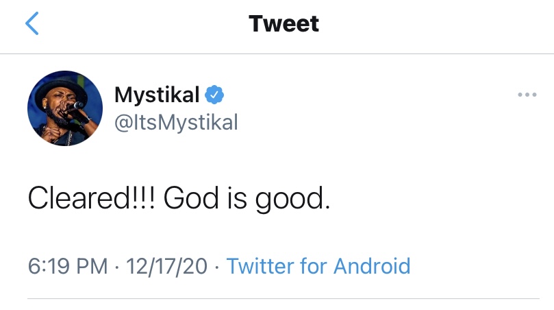This screenshot has height=310, width=554.
Task: Tap the word 'Android' in the source link
Action: [x=372, y=266]
